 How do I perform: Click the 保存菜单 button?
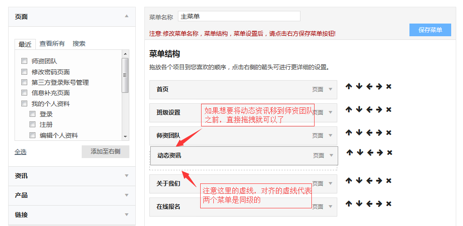click(x=430, y=30)
